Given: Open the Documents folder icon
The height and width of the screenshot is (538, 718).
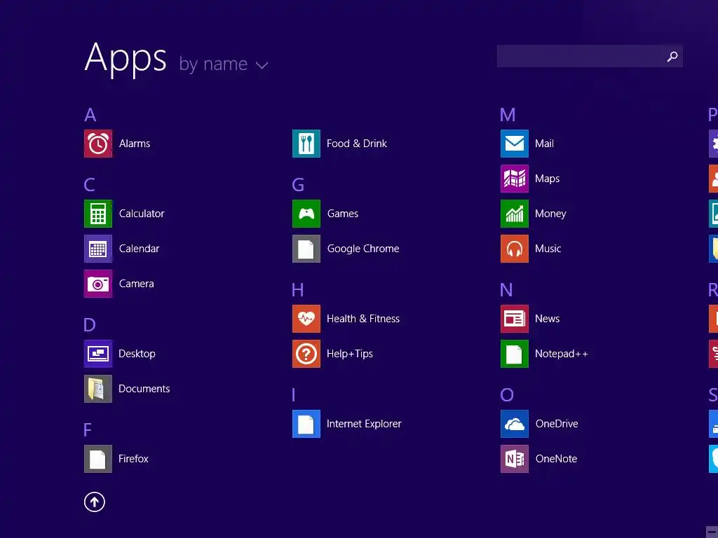Looking at the screenshot, I should click(x=98, y=389).
